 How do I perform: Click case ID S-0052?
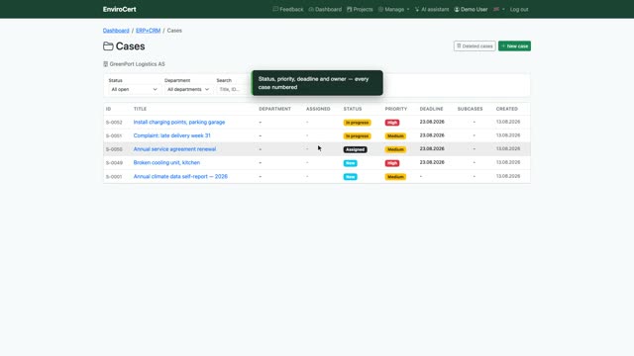click(x=114, y=123)
